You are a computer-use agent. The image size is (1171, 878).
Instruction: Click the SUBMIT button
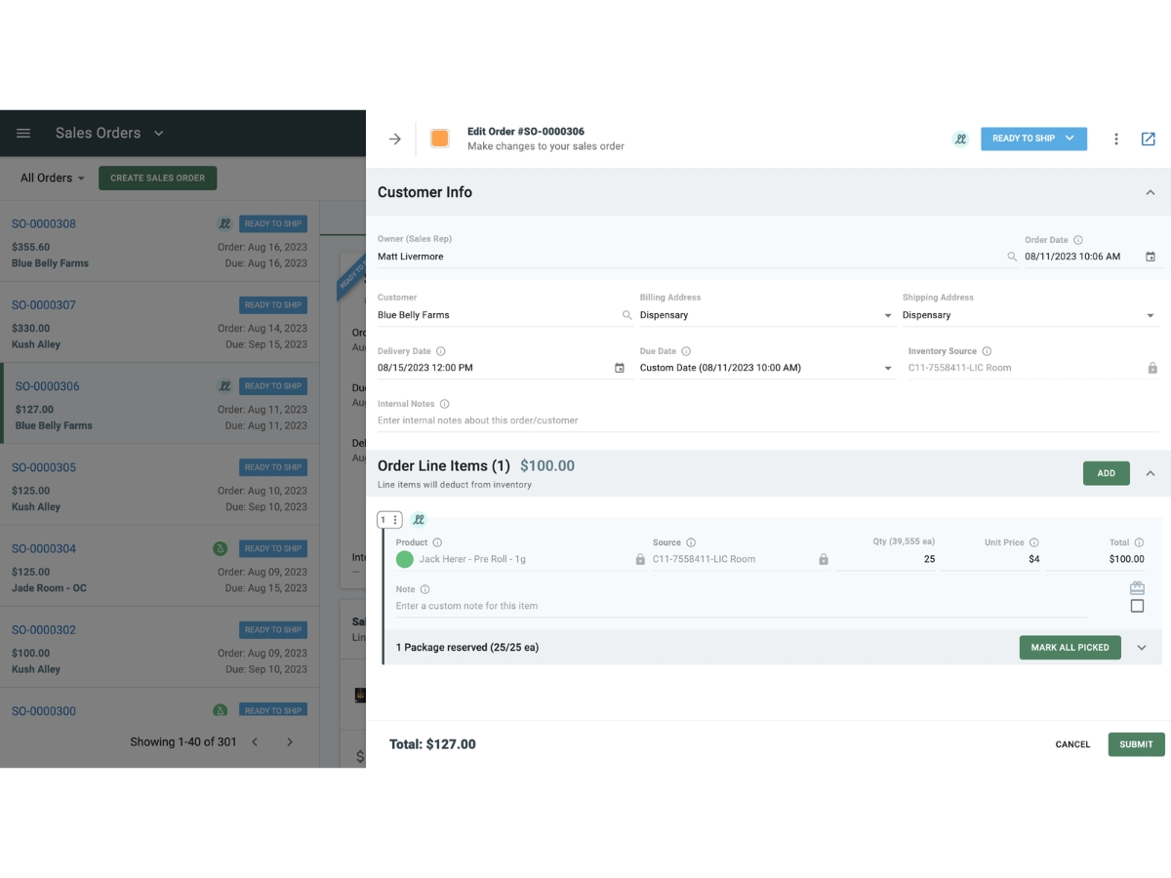click(x=1136, y=744)
